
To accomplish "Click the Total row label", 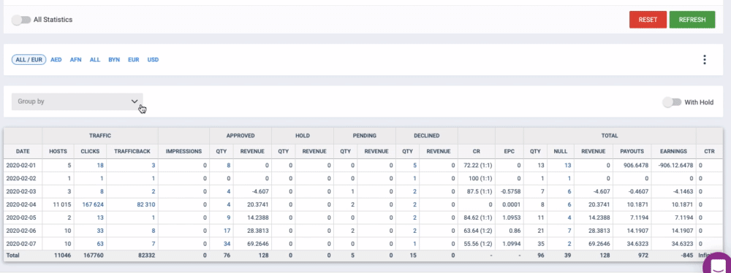I will pos(12,255).
